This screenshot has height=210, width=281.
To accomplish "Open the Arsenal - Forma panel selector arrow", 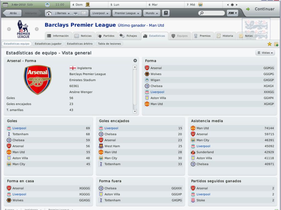I will click(x=135, y=61).
